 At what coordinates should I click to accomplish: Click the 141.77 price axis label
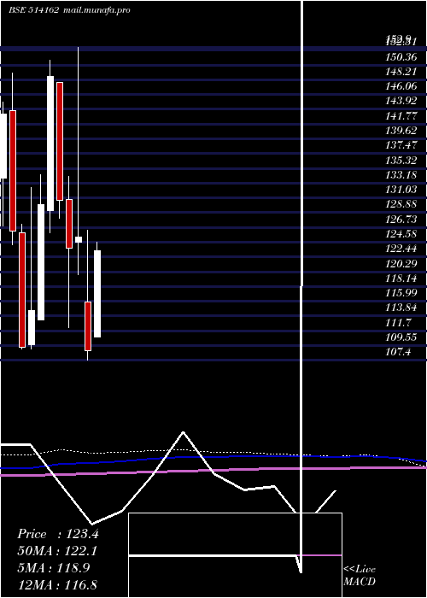(401, 116)
